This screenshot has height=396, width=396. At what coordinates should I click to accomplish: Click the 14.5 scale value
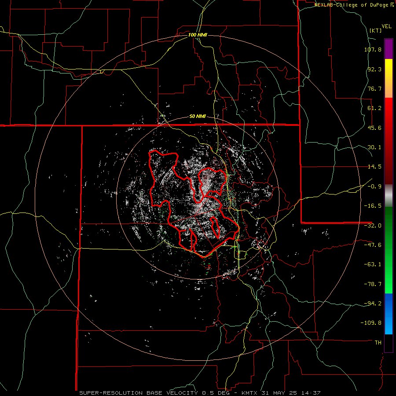coord(374,167)
